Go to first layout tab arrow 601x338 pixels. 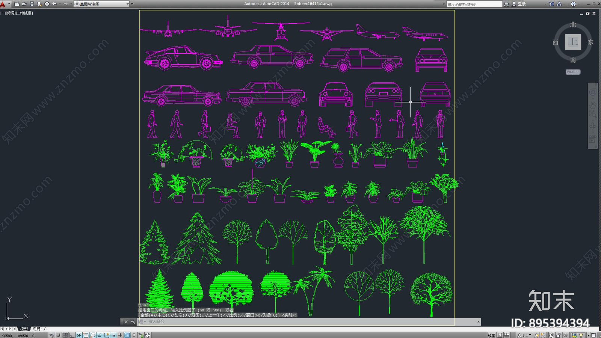2,329
